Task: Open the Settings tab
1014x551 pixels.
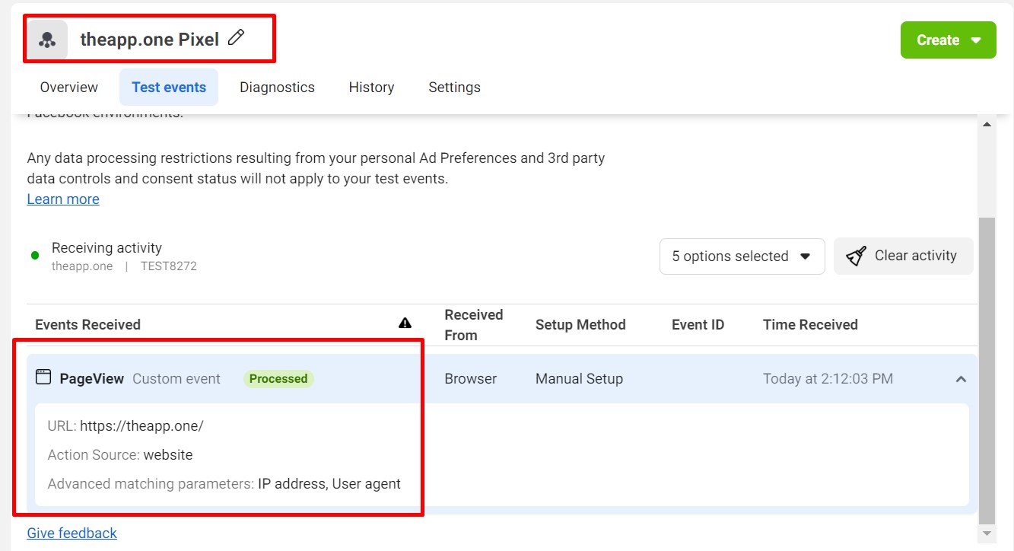Action: (454, 88)
